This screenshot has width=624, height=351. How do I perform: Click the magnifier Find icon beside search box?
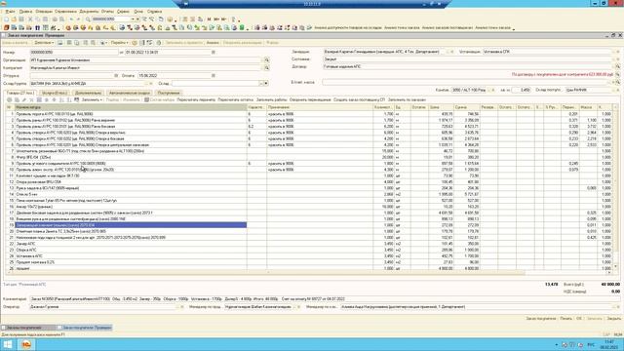tap(88, 19)
